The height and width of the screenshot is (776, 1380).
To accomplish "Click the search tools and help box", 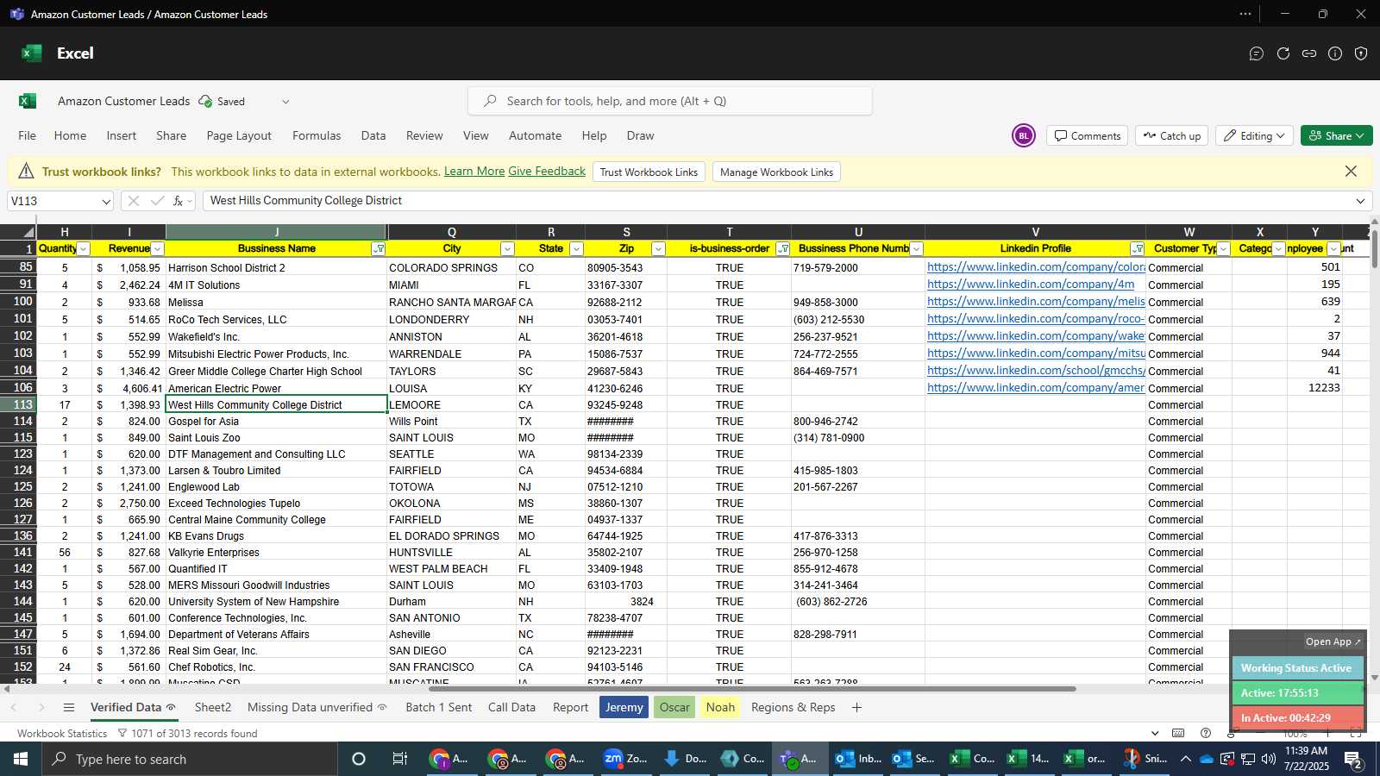I will click(669, 101).
